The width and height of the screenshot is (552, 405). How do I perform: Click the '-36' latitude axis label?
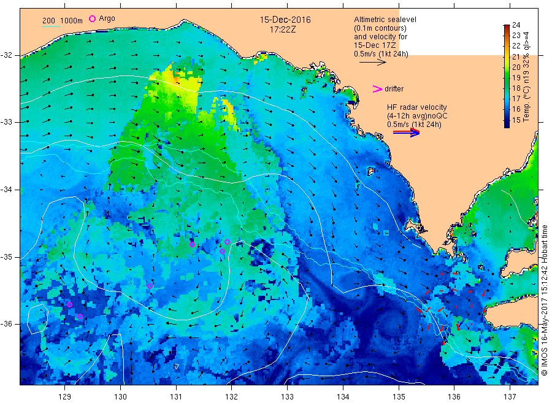click(x=6, y=324)
